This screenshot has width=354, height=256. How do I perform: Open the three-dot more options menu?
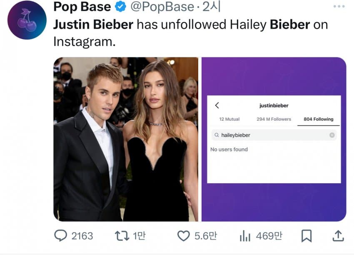(339, 7)
